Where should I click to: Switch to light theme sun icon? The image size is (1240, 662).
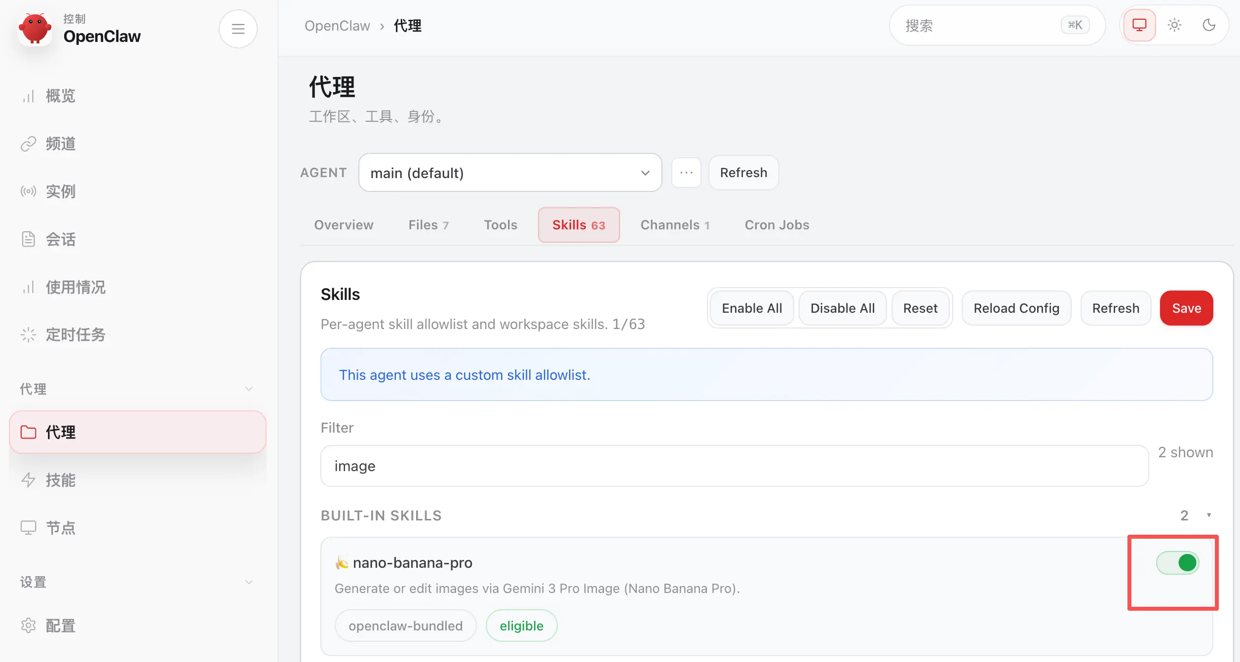1174,25
